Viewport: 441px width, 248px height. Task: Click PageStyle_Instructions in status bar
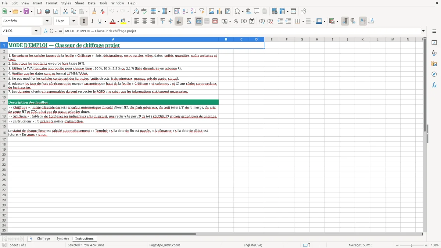(165, 245)
